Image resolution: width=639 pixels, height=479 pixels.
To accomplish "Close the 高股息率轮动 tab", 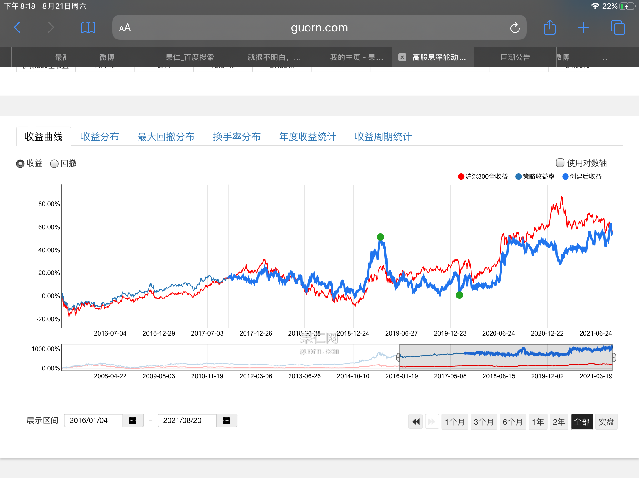I will coord(402,57).
